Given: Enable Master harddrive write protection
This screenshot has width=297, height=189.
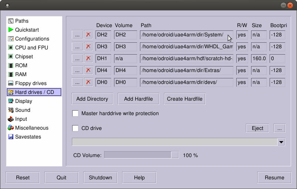Looking at the screenshot, I should (x=75, y=113).
